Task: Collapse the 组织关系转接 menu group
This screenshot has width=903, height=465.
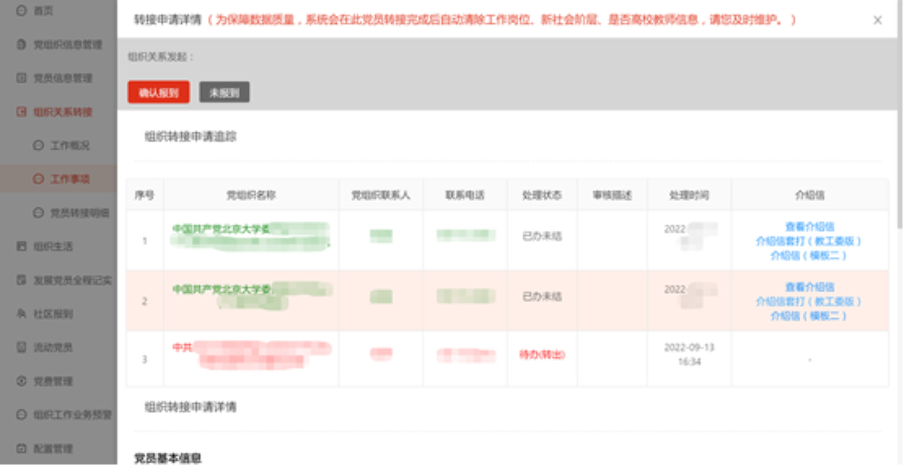Action: (x=62, y=112)
